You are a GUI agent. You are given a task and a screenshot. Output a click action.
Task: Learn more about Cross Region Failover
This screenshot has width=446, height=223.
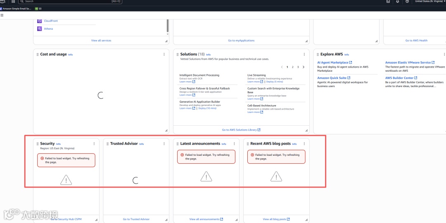pyautogui.click(x=187, y=95)
